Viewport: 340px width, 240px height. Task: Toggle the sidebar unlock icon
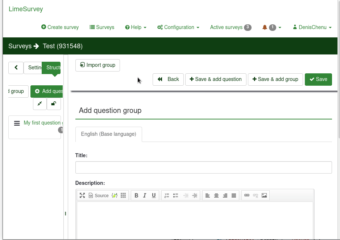pyautogui.click(x=54, y=103)
